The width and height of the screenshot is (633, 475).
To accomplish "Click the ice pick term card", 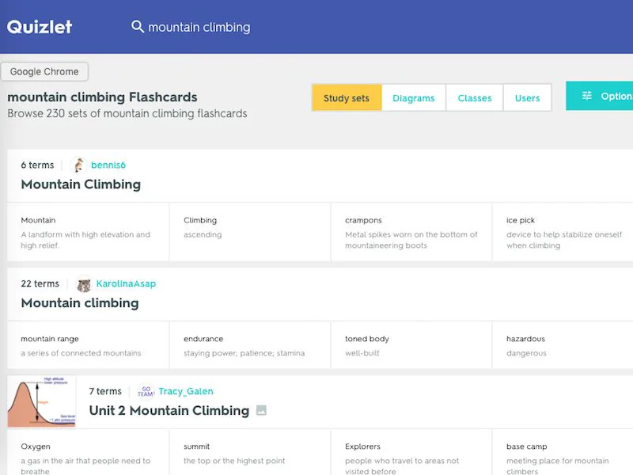I will (563, 232).
